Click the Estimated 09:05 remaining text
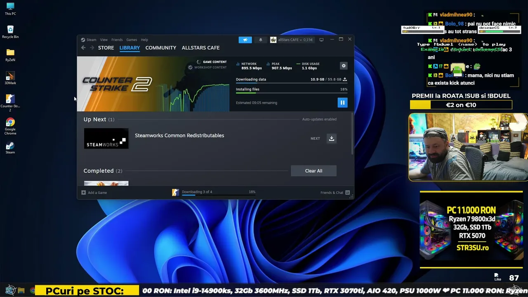The width and height of the screenshot is (528, 297). (257, 103)
